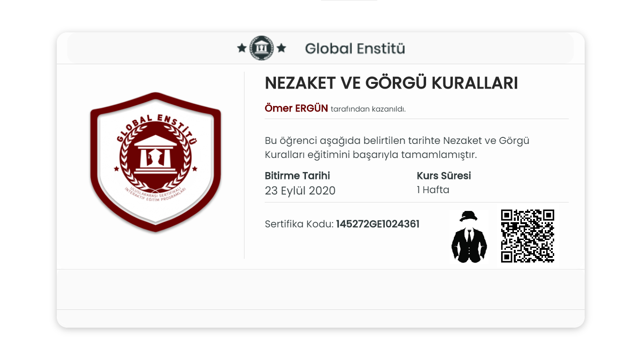Select the Ömer ERGÜN recipient name

coord(296,108)
